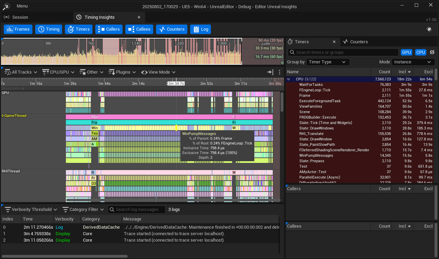The height and width of the screenshot is (259, 439).
Task: Toggle the Frames panel button
Action: pyautogui.click(x=18, y=29)
